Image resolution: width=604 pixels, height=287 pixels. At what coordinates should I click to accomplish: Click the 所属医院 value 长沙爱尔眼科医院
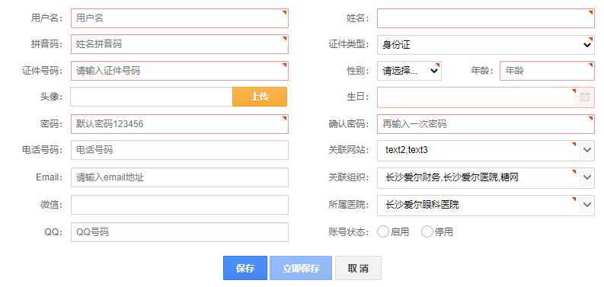click(422, 205)
